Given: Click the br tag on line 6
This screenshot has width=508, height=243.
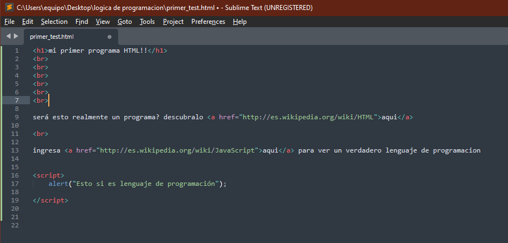Looking at the screenshot, I should point(40,92).
